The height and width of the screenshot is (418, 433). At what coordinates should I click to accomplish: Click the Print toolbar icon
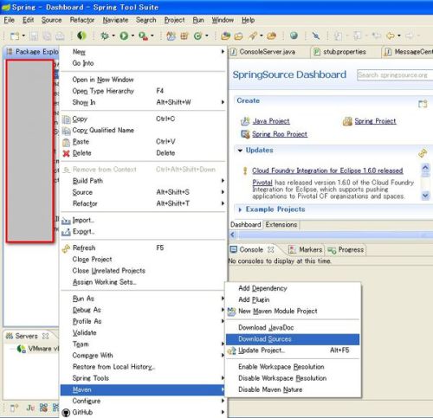tap(60, 36)
